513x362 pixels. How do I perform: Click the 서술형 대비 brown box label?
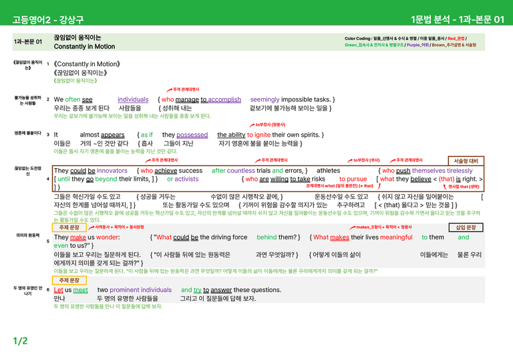coord(466,161)
